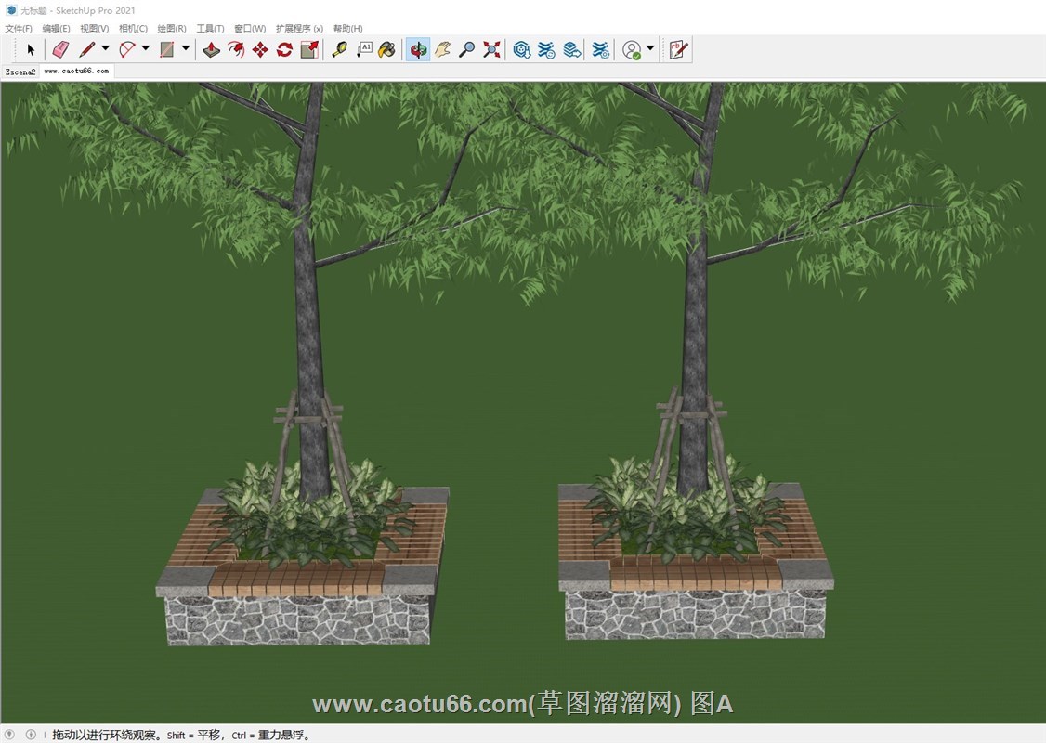Open the 相机(C) camera menu

click(133, 29)
